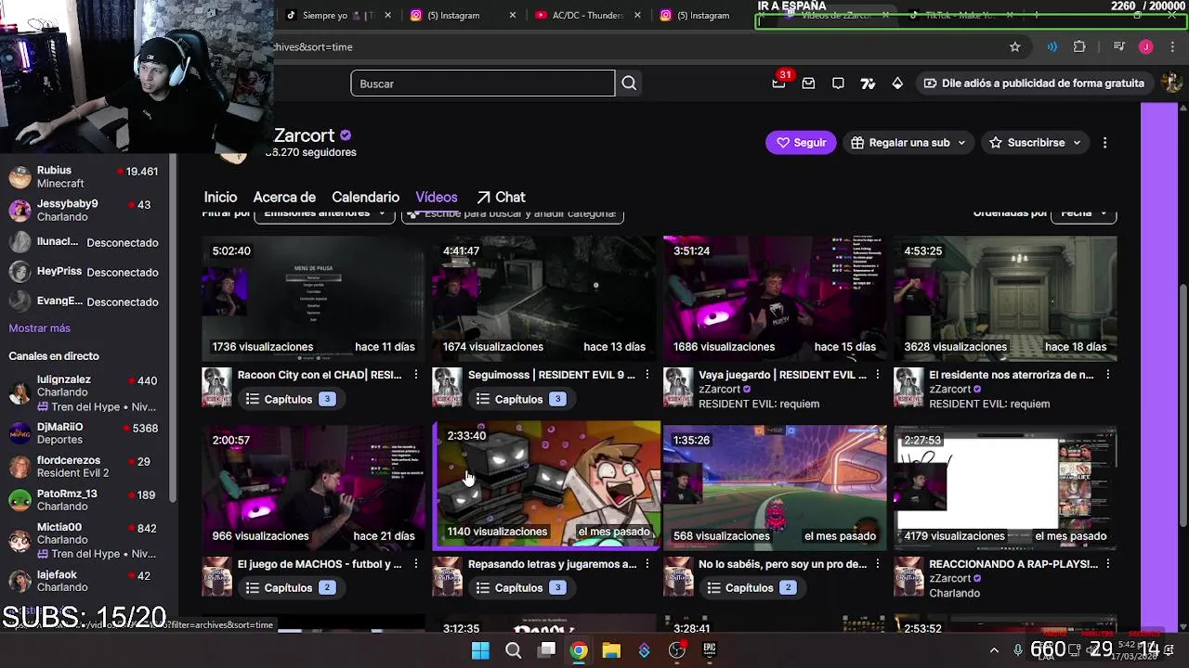Click the Turbo icon in top bar
The height and width of the screenshot is (668, 1189).
(x=868, y=83)
